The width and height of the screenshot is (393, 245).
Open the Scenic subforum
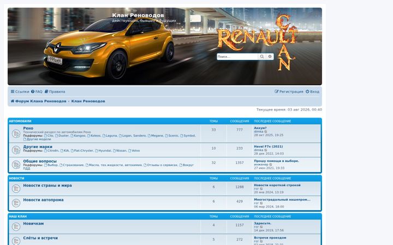point(172,136)
